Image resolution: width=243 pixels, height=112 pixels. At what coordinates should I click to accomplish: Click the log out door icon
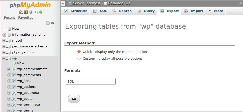tap(26, 12)
